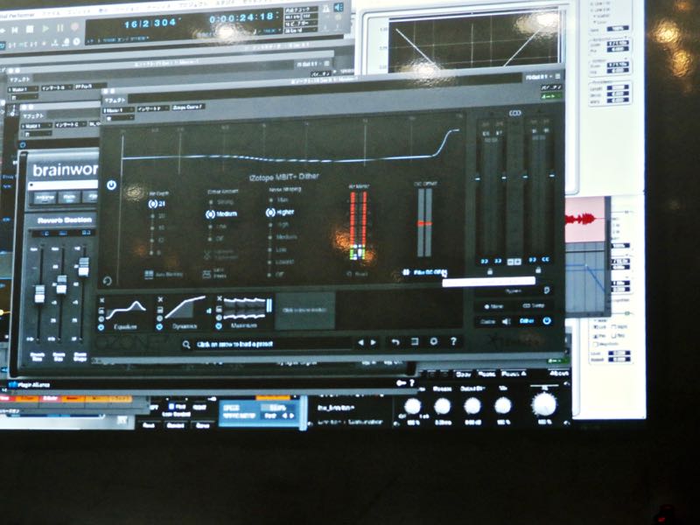Image resolution: width=700 pixels, height=525 pixels.
Task: Click the Digital Performer Pause button
Action: click(x=60, y=29)
